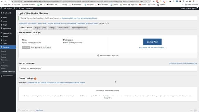Screen dimensions: 199x112
Task: Open the comments bubble in the admin bar
Action: click(x=14, y=8)
